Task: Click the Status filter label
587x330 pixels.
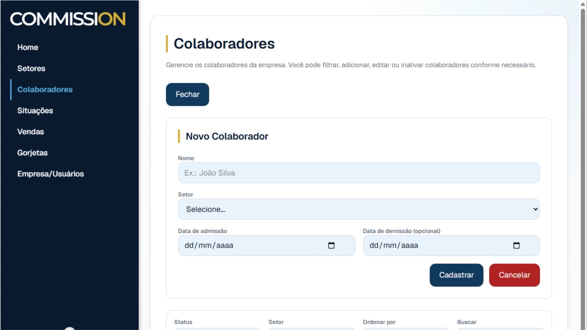Action: coord(183,322)
